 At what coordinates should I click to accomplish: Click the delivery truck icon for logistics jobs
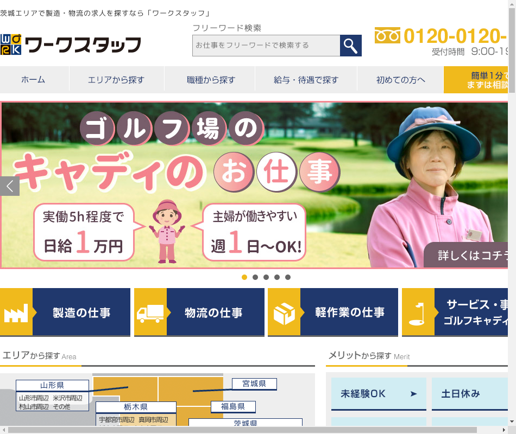[150, 313]
